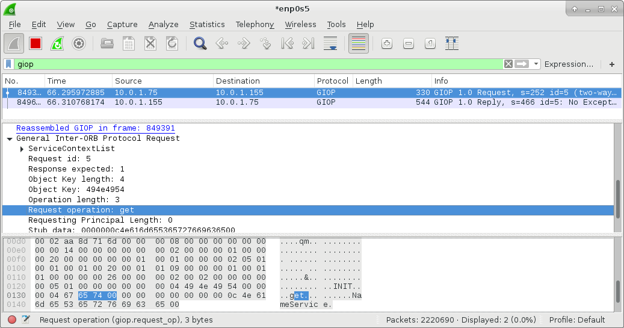Open the Edit menu

tap(39, 24)
